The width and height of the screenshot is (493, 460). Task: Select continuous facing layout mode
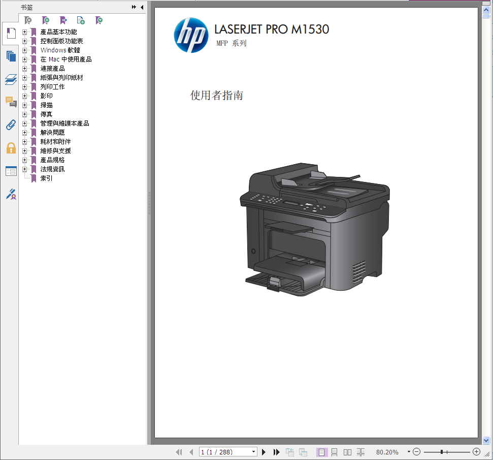(360, 452)
